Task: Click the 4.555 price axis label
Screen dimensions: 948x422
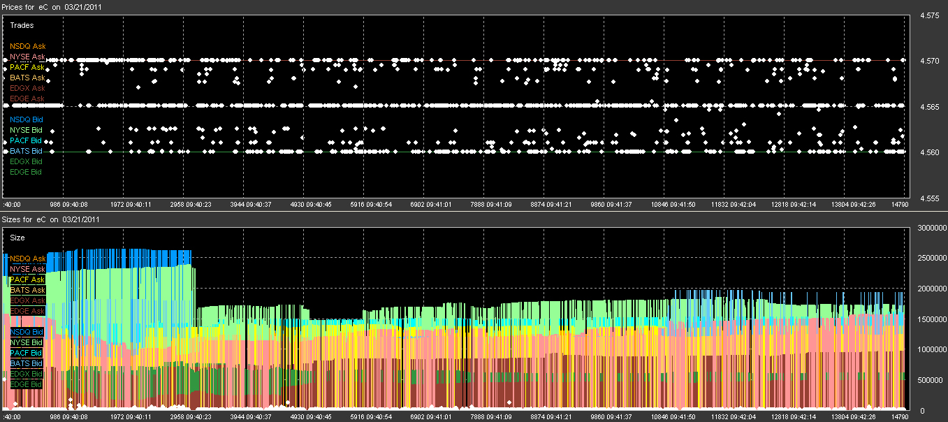Action: [930, 198]
